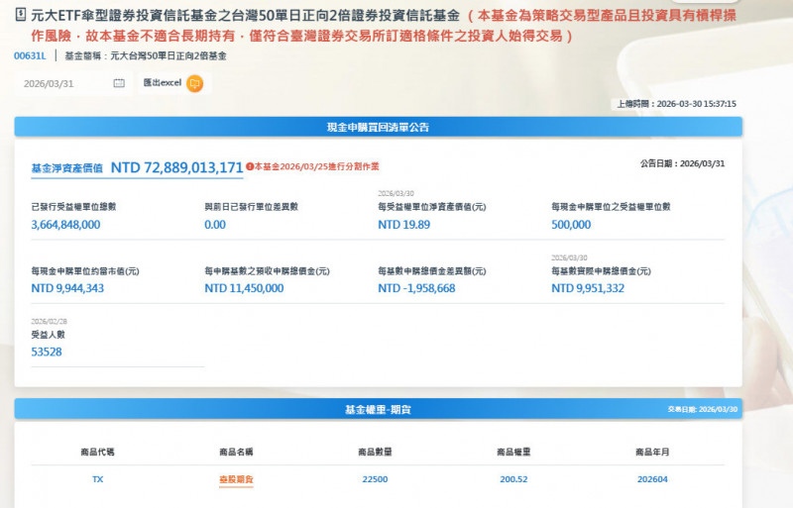This screenshot has width=793, height=508.
Task: Click the 每受益權單位淨資產價值(元) label
Action: [432, 207]
